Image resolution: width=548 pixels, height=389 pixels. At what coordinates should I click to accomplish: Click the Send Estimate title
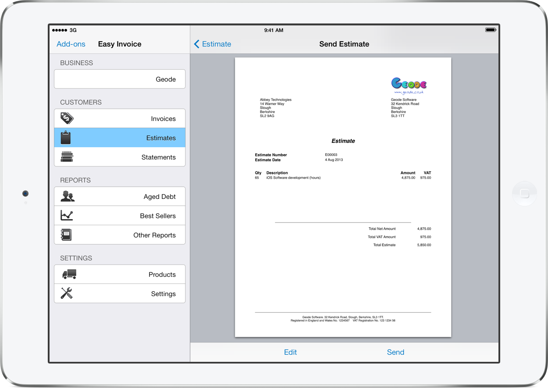pyautogui.click(x=344, y=44)
